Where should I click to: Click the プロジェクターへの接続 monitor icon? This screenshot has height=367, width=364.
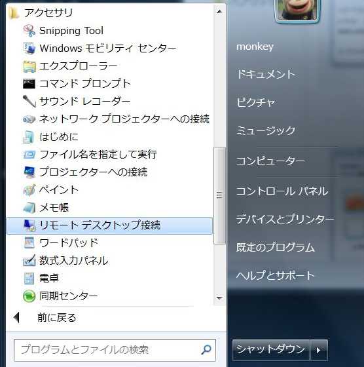(29, 172)
